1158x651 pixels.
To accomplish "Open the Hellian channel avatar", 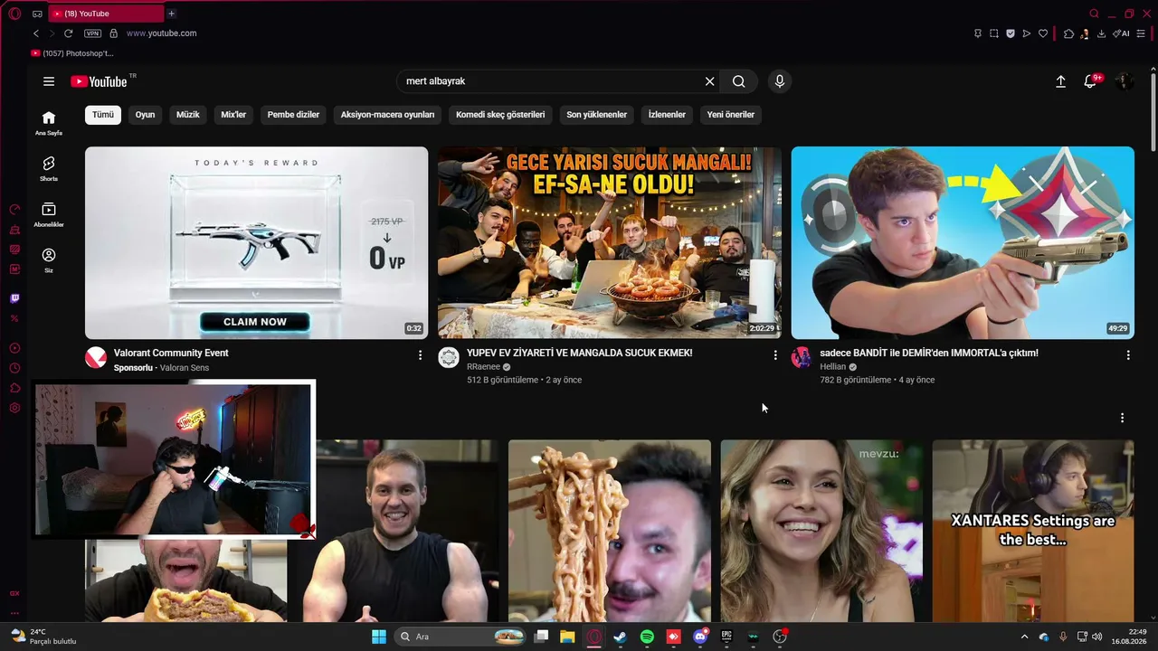I will (802, 358).
